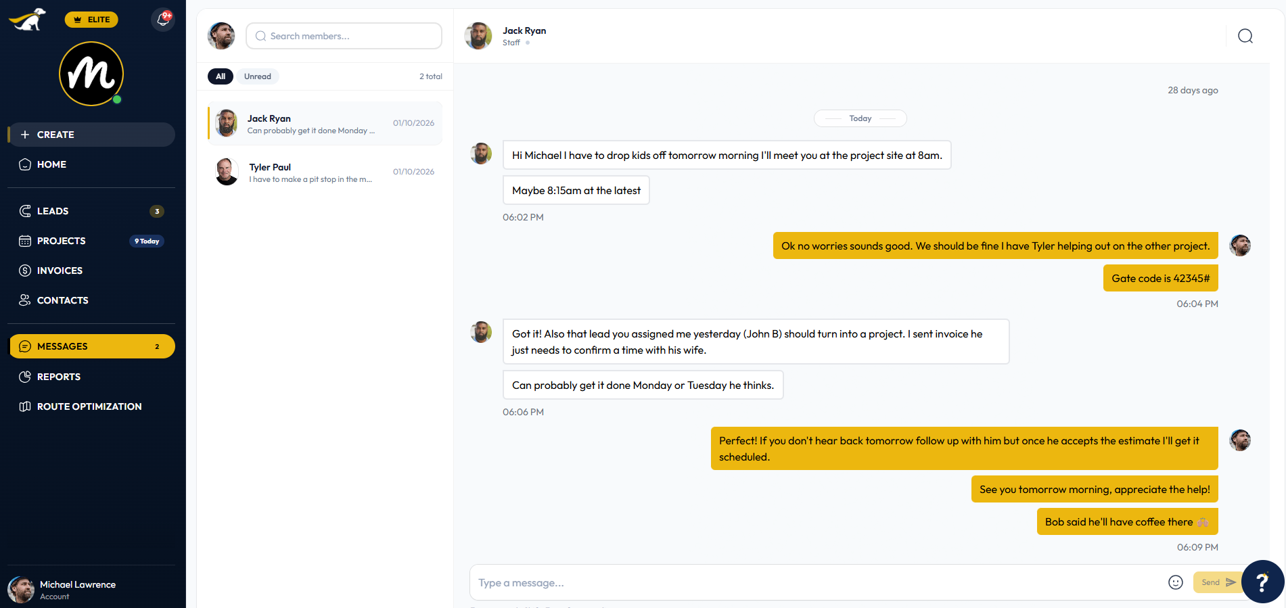The width and height of the screenshot is (1286, 608).
Task: Open PROJECTS in the sidebar
Action: (91, 241)
